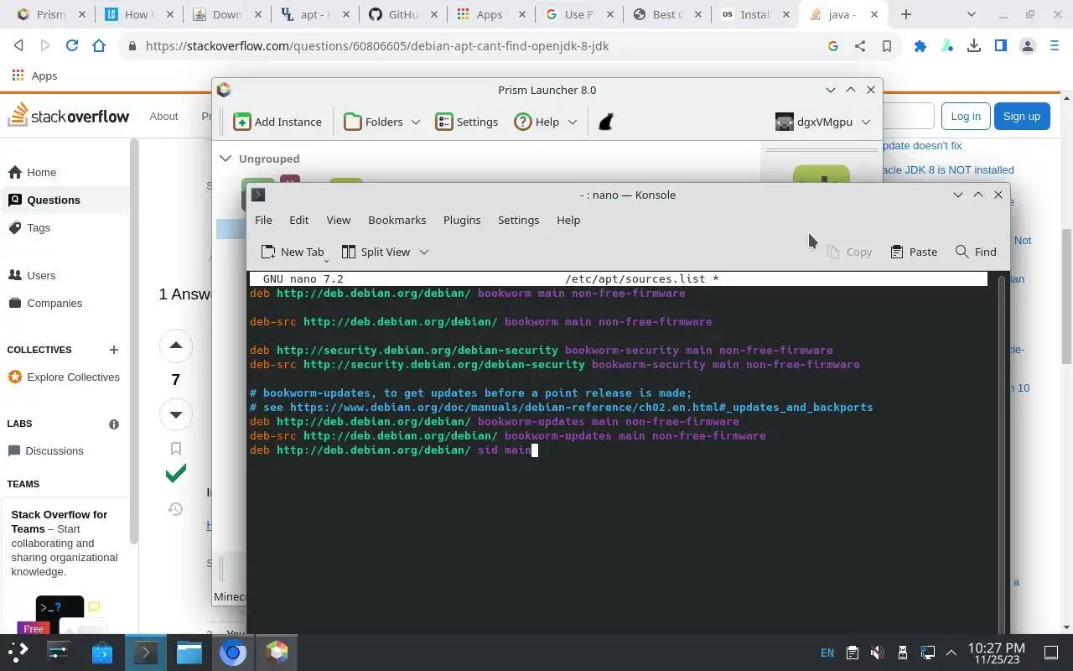The image size is (1073, 671).
Task: Go back in the browser
Action: (x=18, y=46)
